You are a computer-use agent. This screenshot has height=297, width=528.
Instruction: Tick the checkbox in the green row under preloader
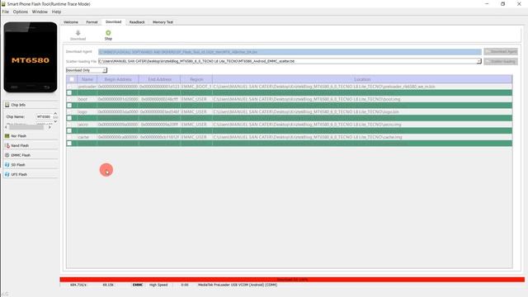(x=69, y=93)
